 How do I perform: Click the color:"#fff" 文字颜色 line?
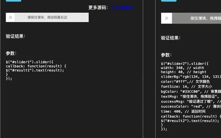point(185,81)
